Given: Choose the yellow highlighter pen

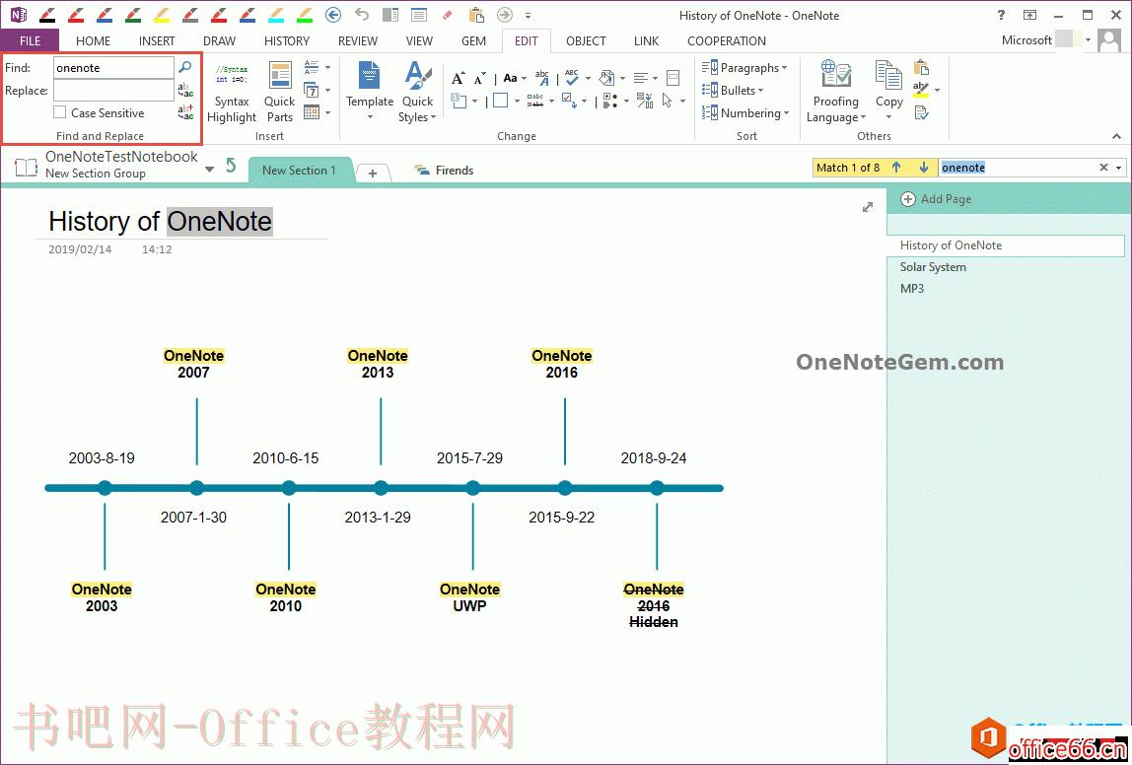Looking at the screenshot, I should tap(162, 15).
